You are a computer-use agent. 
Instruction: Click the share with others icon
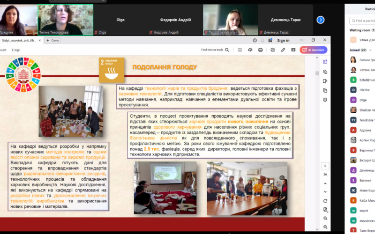point(273,50)
